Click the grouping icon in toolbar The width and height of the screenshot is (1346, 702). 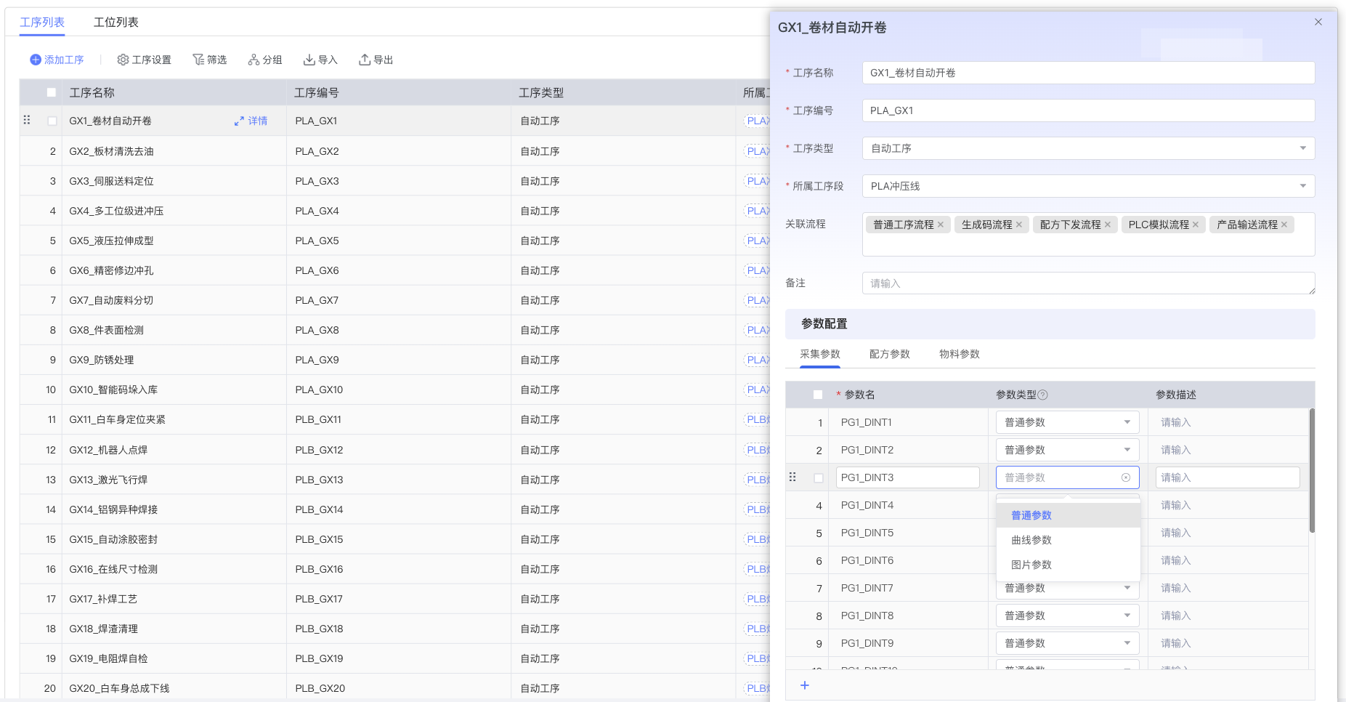coord(254,60)
